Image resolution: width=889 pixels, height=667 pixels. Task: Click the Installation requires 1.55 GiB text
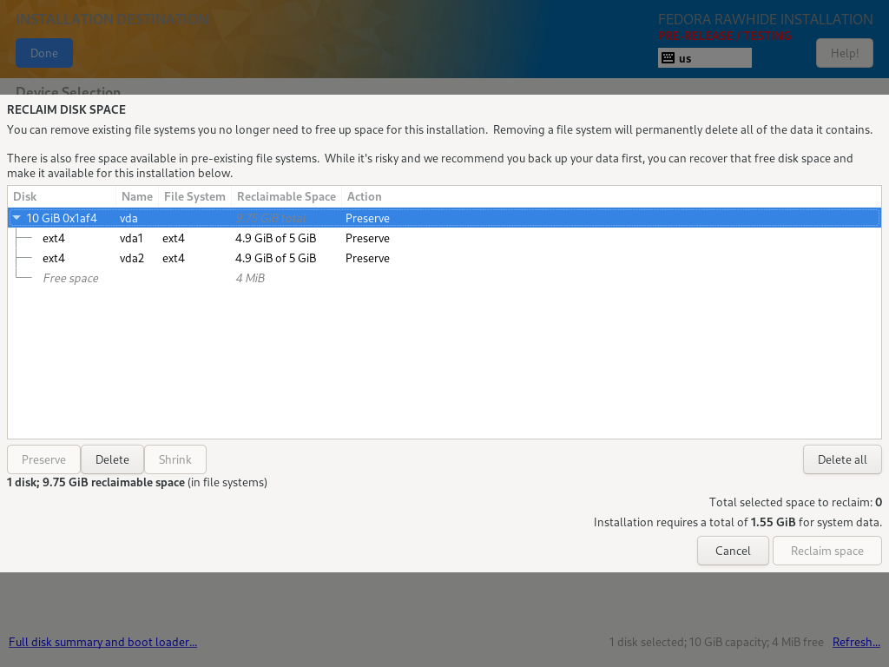[x=738, y=522]
